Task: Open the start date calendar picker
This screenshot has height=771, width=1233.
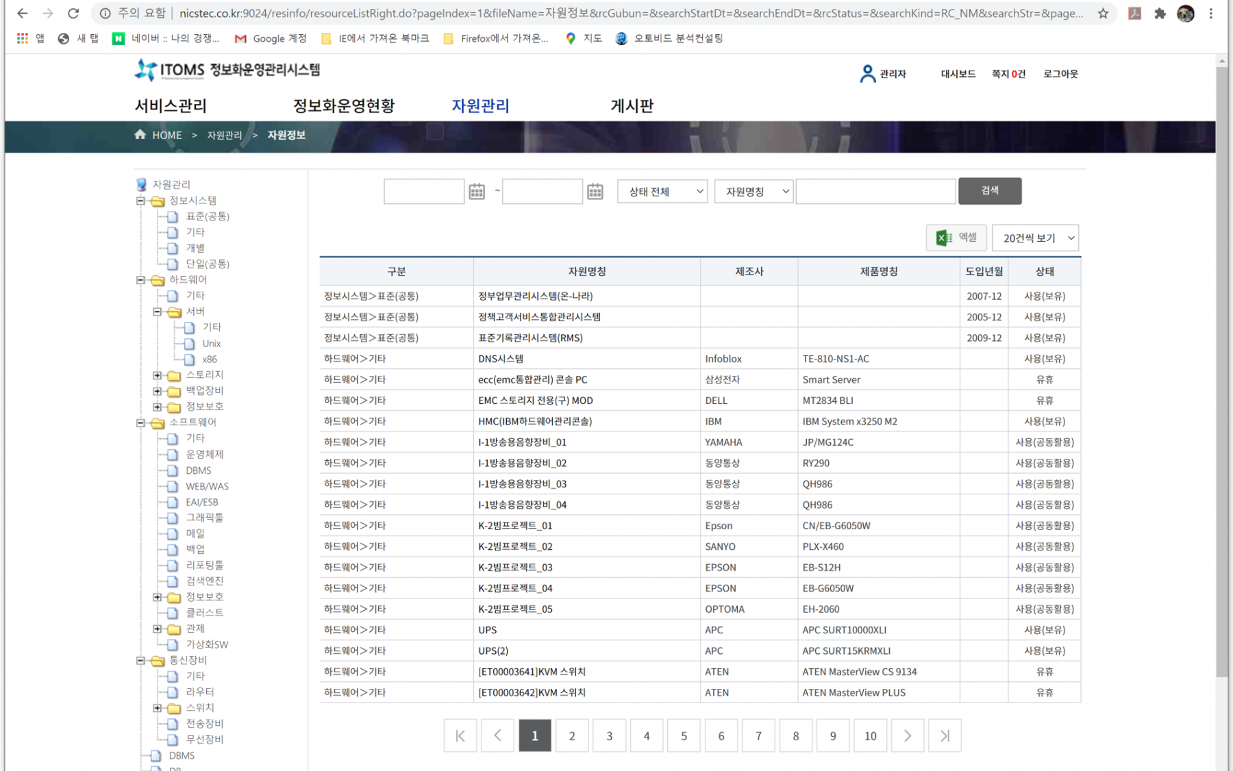Action: point(476,192)
